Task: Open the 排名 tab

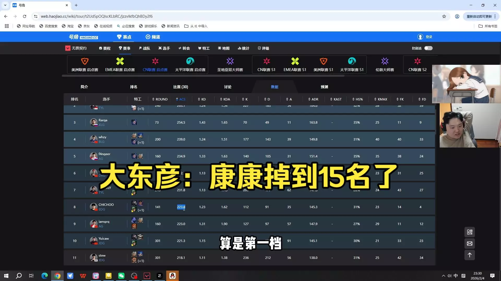Action: [x=134, y=87]
